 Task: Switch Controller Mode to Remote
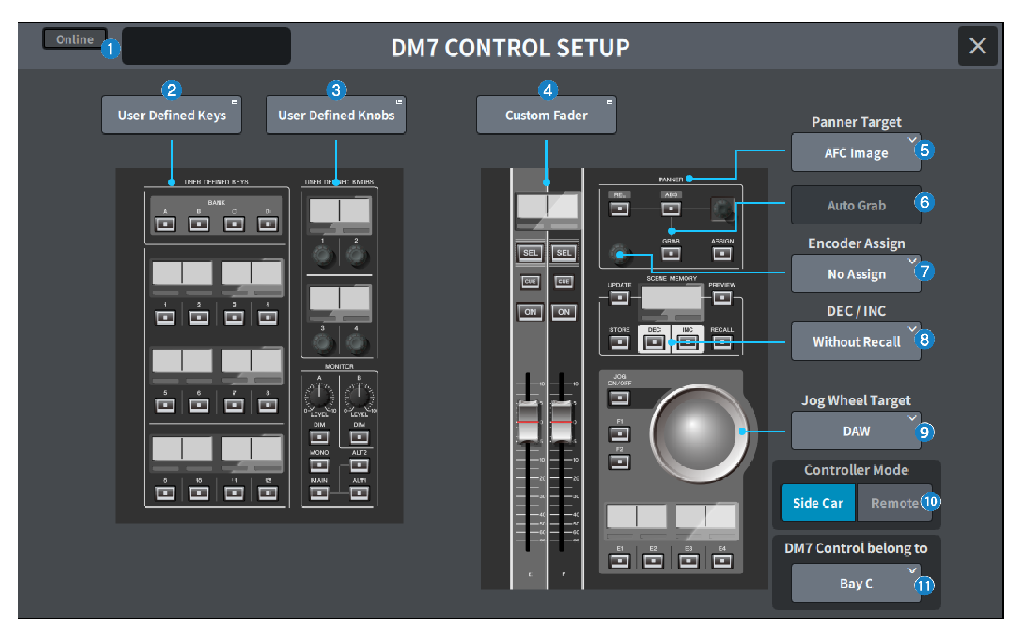(895, 502)
